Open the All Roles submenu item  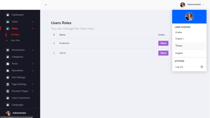coord(15,35)
